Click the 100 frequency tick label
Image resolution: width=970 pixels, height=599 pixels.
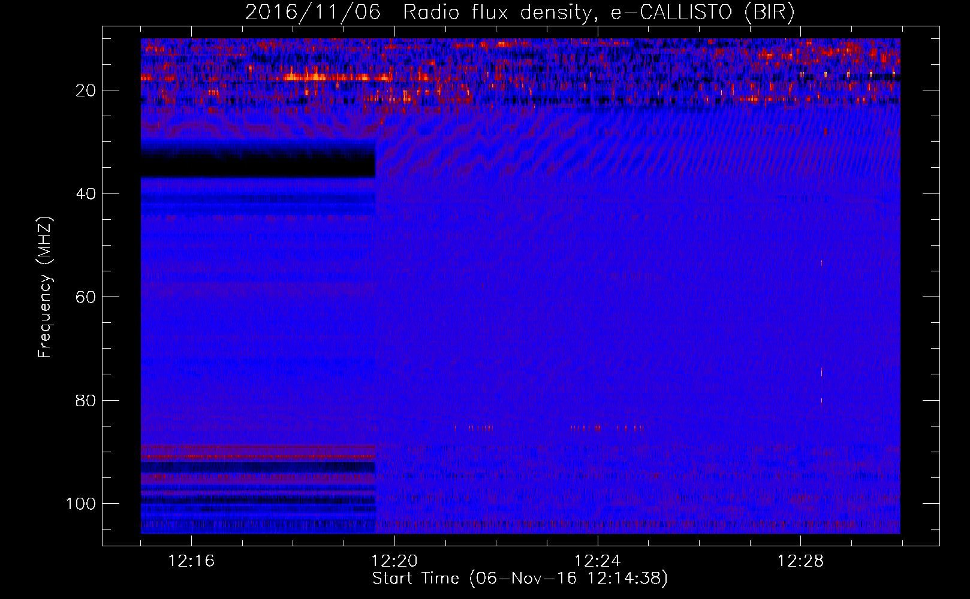81,504
